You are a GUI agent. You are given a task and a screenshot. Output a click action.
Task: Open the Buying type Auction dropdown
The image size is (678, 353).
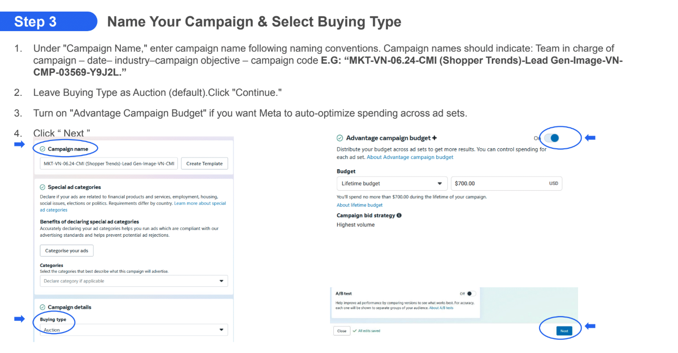(x=134, y=330)
